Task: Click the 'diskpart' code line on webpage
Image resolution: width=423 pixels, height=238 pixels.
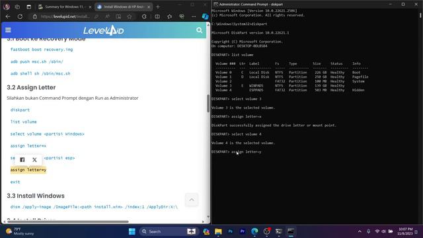Action: 20,110
